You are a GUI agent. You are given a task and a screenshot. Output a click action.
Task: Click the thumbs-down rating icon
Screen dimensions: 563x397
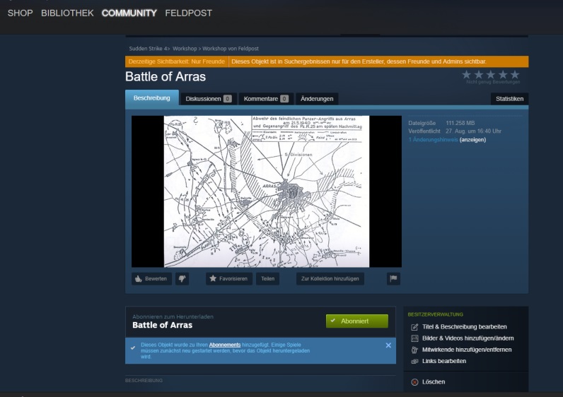[182, 278]
